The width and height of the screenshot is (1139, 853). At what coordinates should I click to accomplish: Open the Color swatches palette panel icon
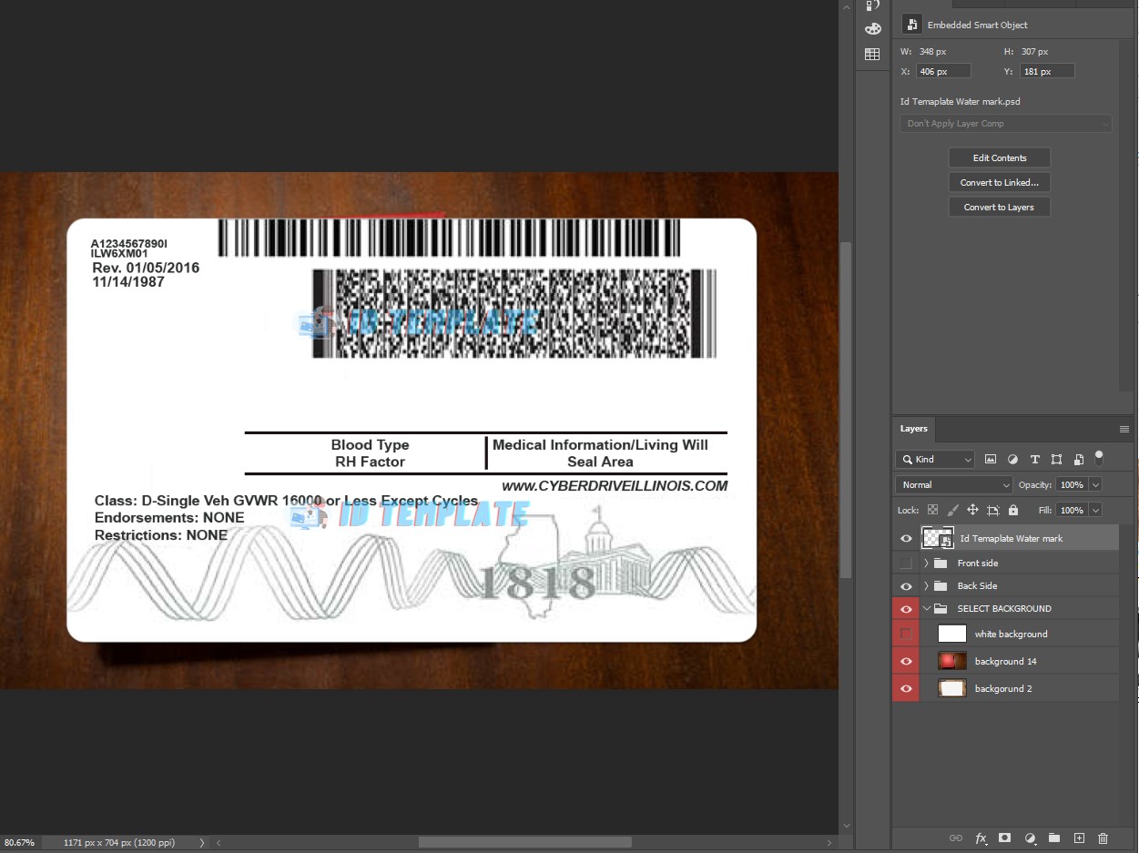coord(872,28)
